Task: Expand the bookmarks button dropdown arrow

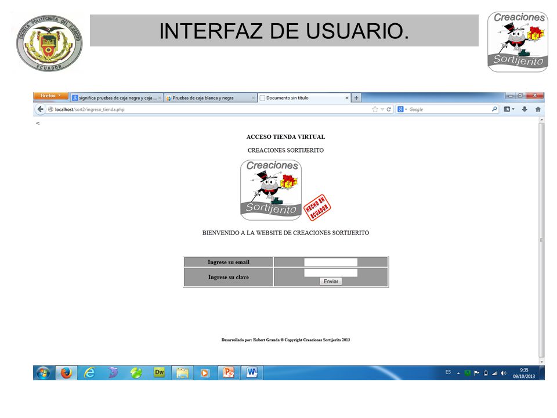Action: point(513,110)
